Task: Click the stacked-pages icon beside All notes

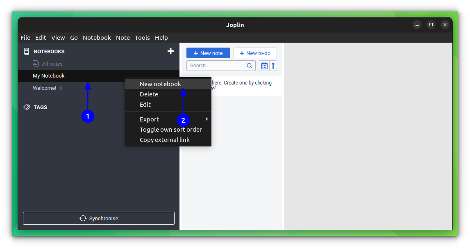Action: [x=36, y=64]
